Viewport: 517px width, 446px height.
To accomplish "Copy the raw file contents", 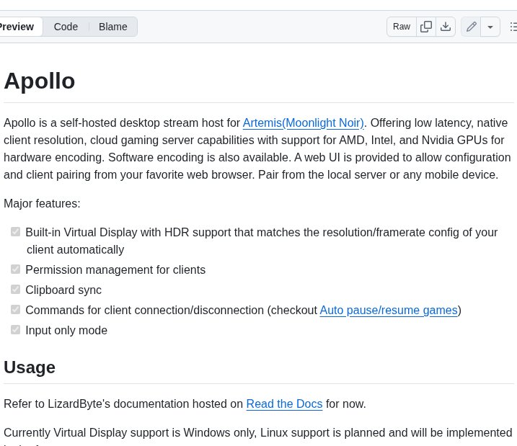I will point(426,27).
